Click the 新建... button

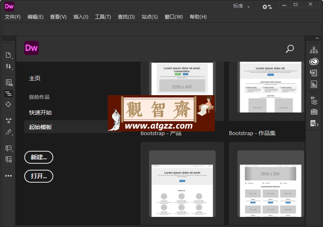coord(39,157)
